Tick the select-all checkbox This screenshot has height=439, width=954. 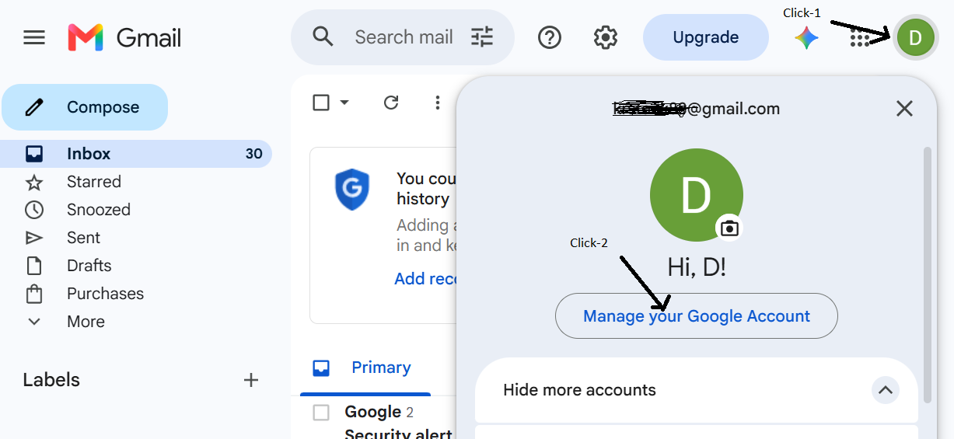click(x=321, y=102)
